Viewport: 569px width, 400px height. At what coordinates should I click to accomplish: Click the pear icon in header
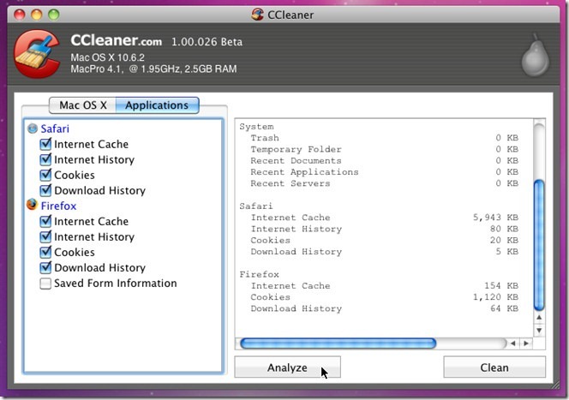click(x=536, y=55)
